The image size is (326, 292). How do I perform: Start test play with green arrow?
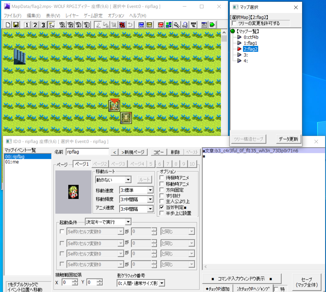tap(212, 25)
